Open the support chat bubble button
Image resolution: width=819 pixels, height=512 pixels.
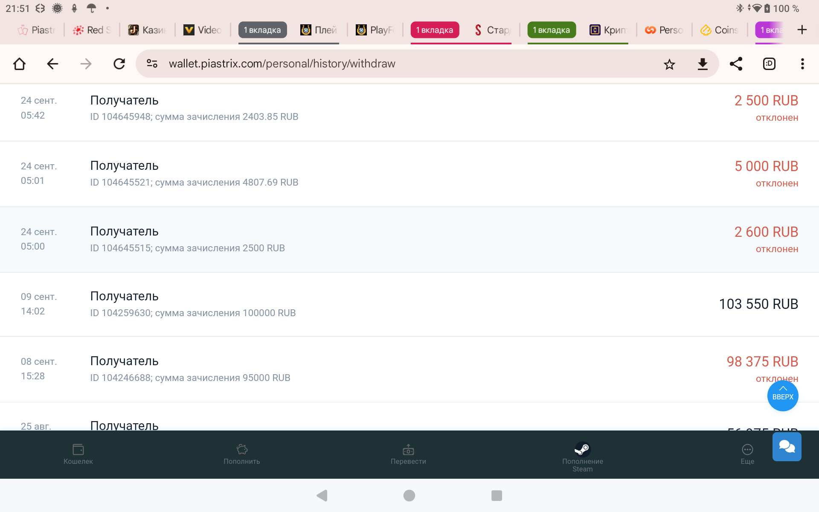(x=787, y=447)
